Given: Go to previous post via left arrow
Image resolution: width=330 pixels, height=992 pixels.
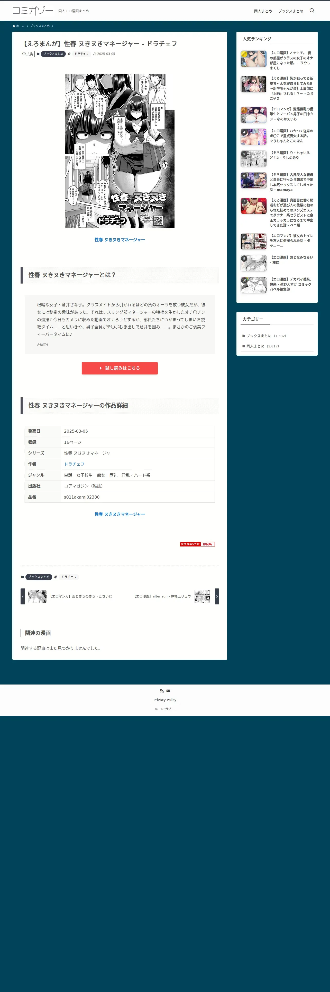Looking at the screenshot, I should [x=23, y=596].
